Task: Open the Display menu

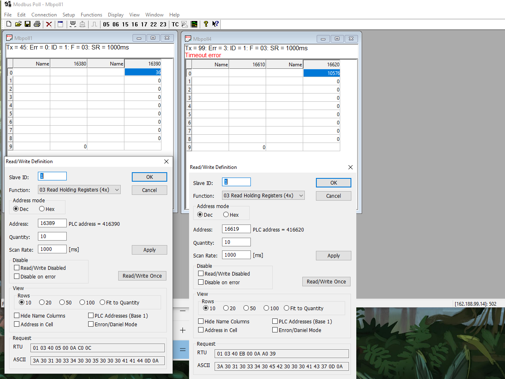Action: 116,14
